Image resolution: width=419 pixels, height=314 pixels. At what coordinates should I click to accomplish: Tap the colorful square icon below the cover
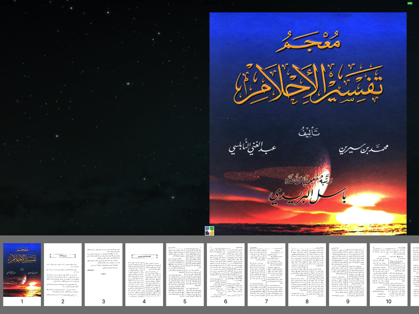coord(209,231)
